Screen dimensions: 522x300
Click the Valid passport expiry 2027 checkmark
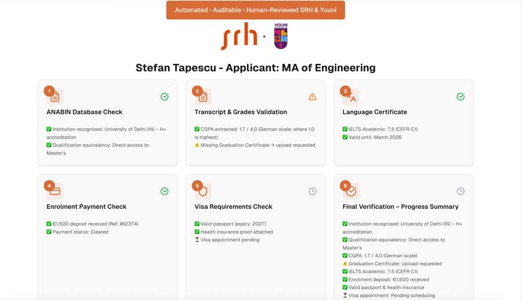click(197, 224)
